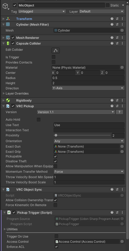Image resolution: width=129 pixels, height=251 pixels.
Task: Click the version question mark button
Action: point(119,112)
